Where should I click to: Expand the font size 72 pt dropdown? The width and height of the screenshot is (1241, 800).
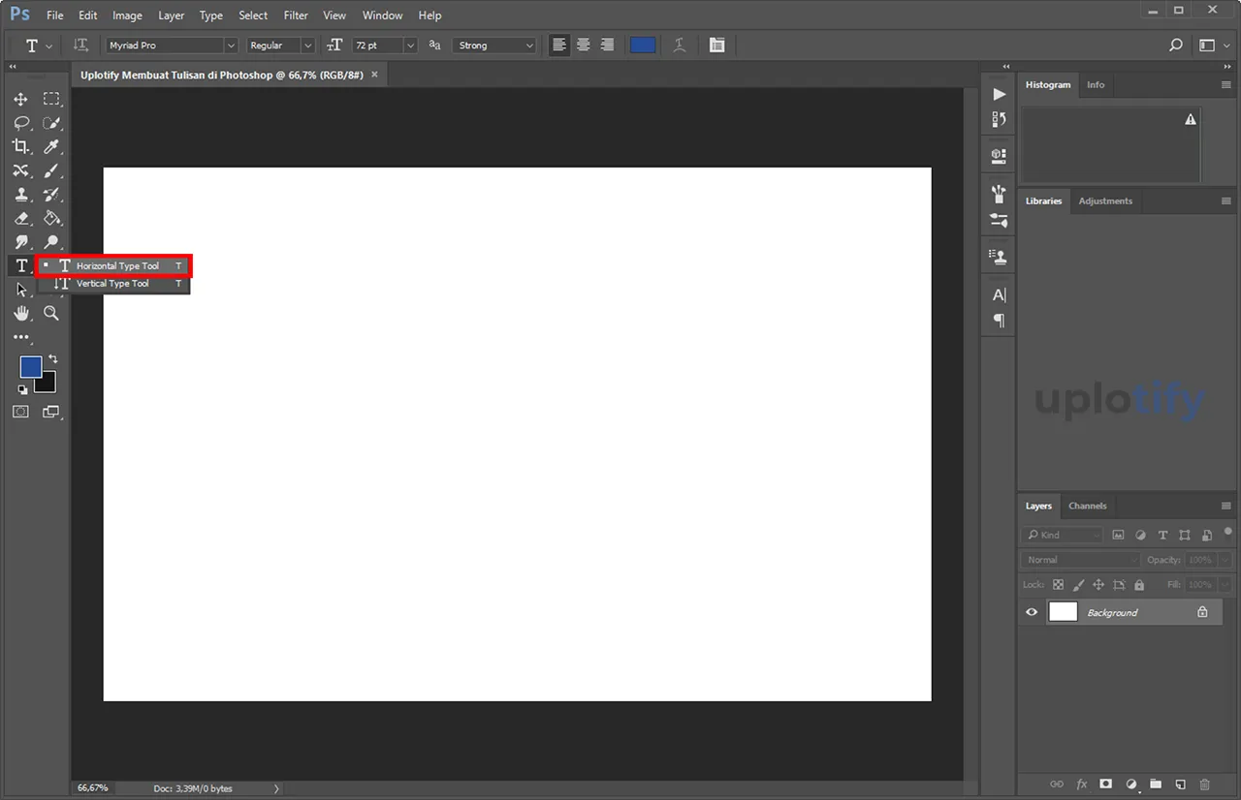[410, 46]
